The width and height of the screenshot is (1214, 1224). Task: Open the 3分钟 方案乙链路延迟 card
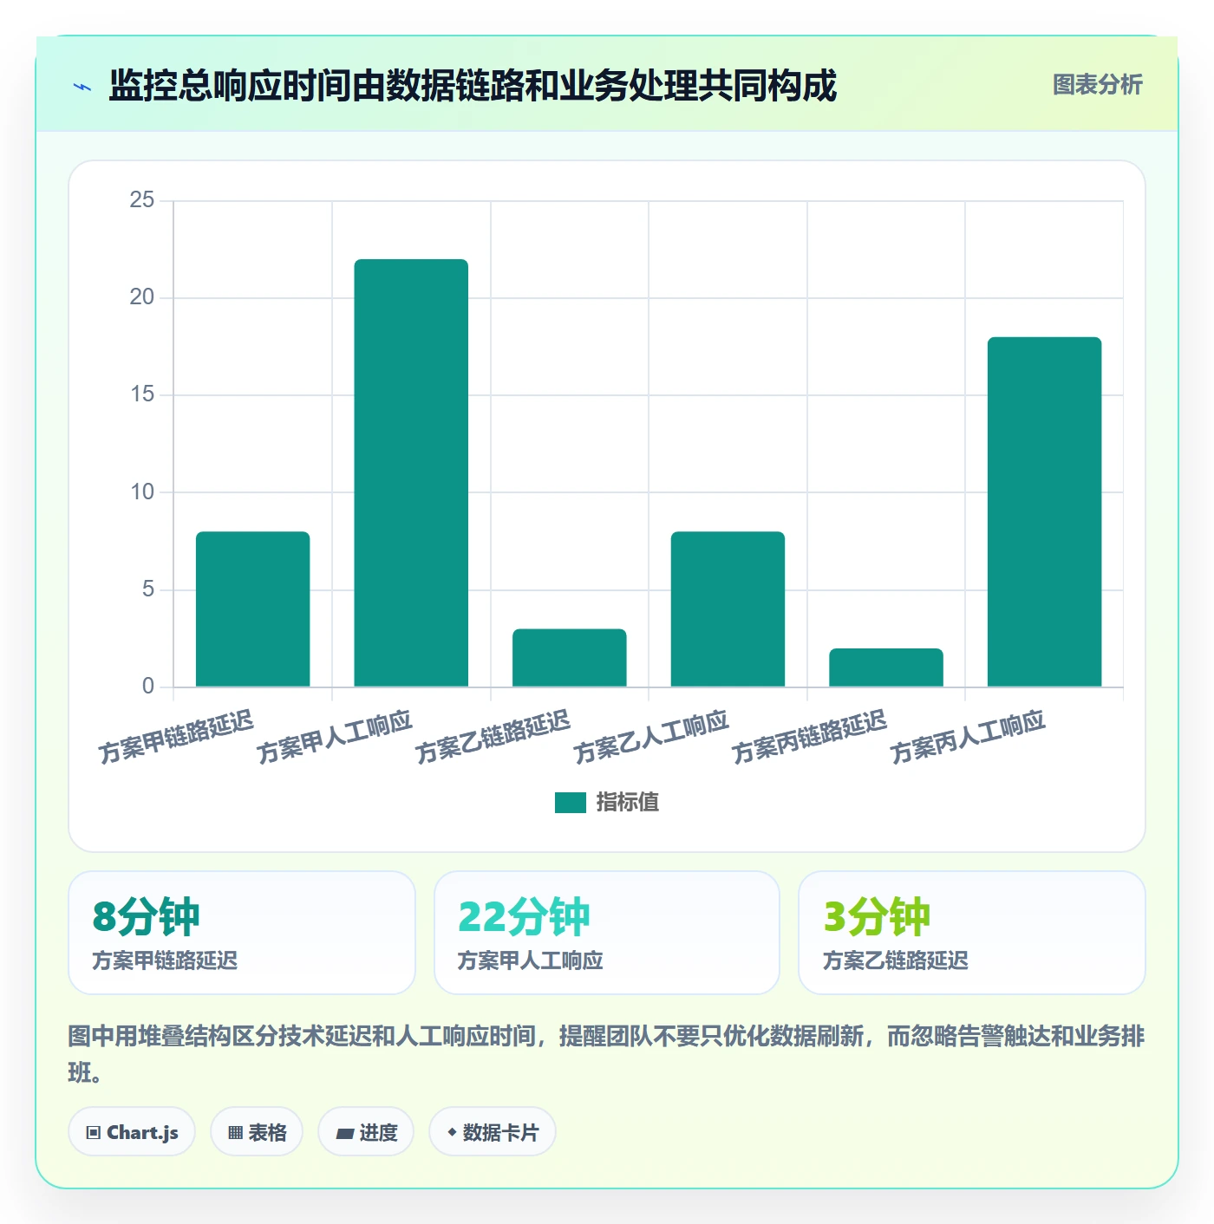coord(972,933)
